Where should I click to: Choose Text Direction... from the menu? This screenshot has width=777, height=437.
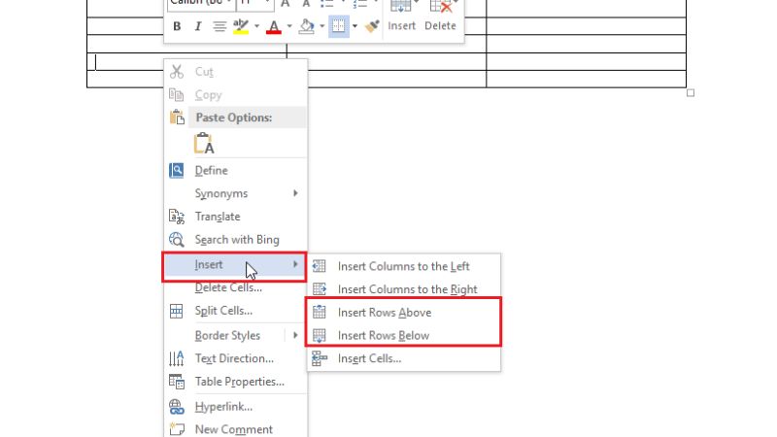(x=235, y=358)
